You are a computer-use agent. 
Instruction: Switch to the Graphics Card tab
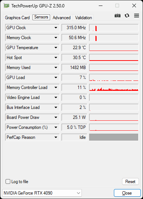17,17
